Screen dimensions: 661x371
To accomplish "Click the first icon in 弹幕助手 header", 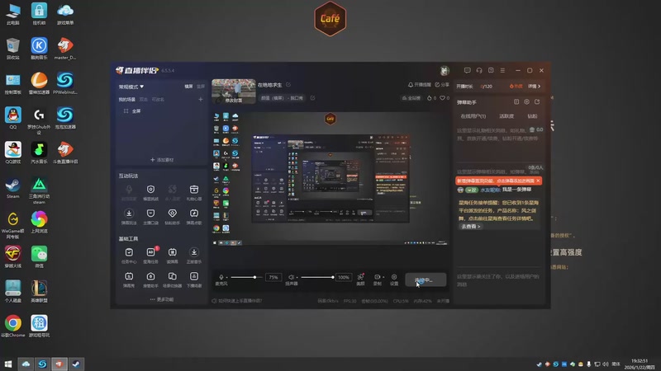I will pos(516,101).
